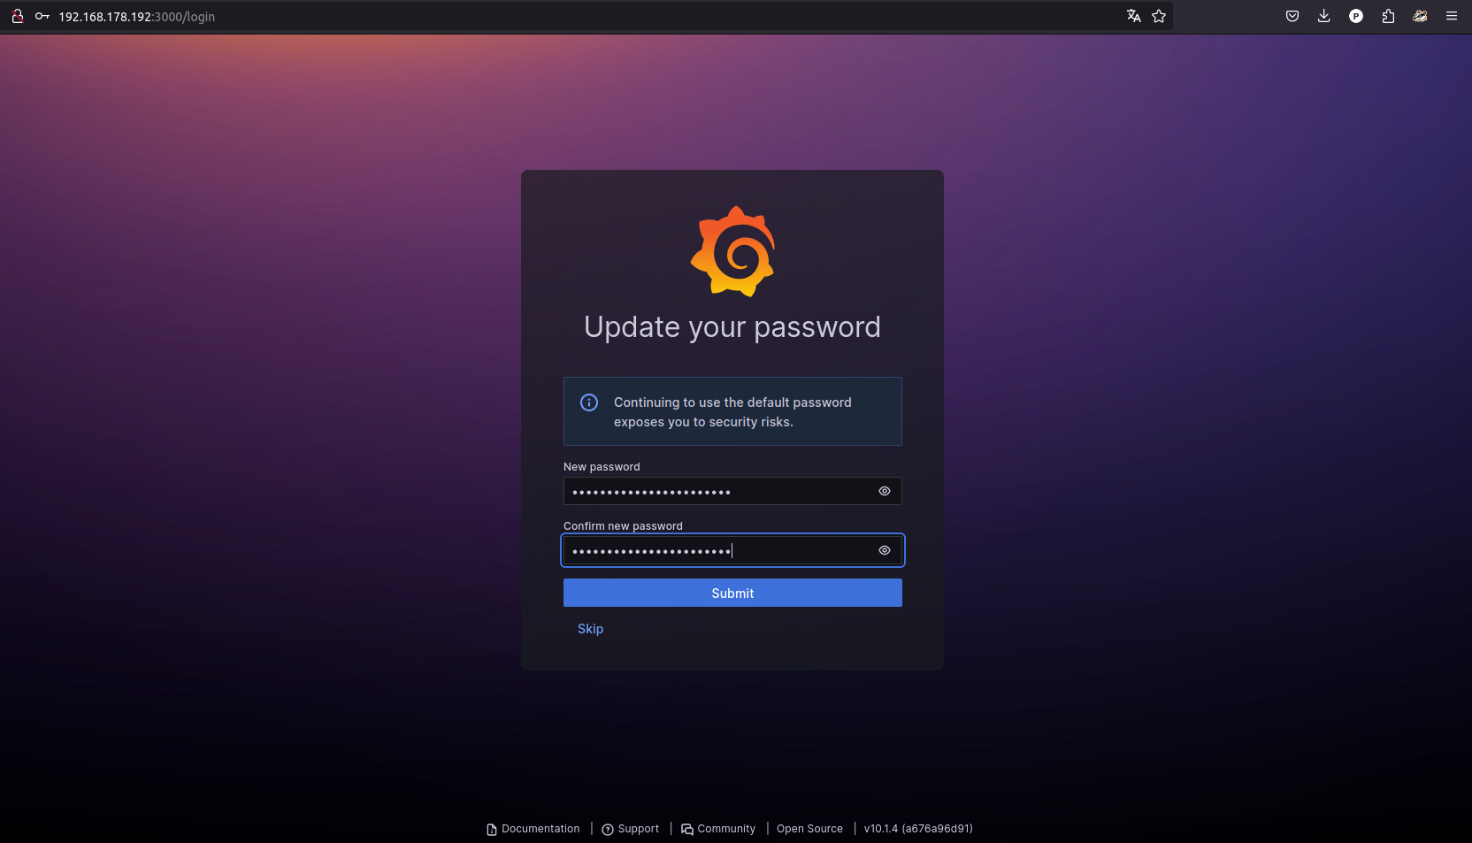Open the browser hamburger application menu
The image size is (1472, 843).
pyautogui.click(x=1452, y=16)
